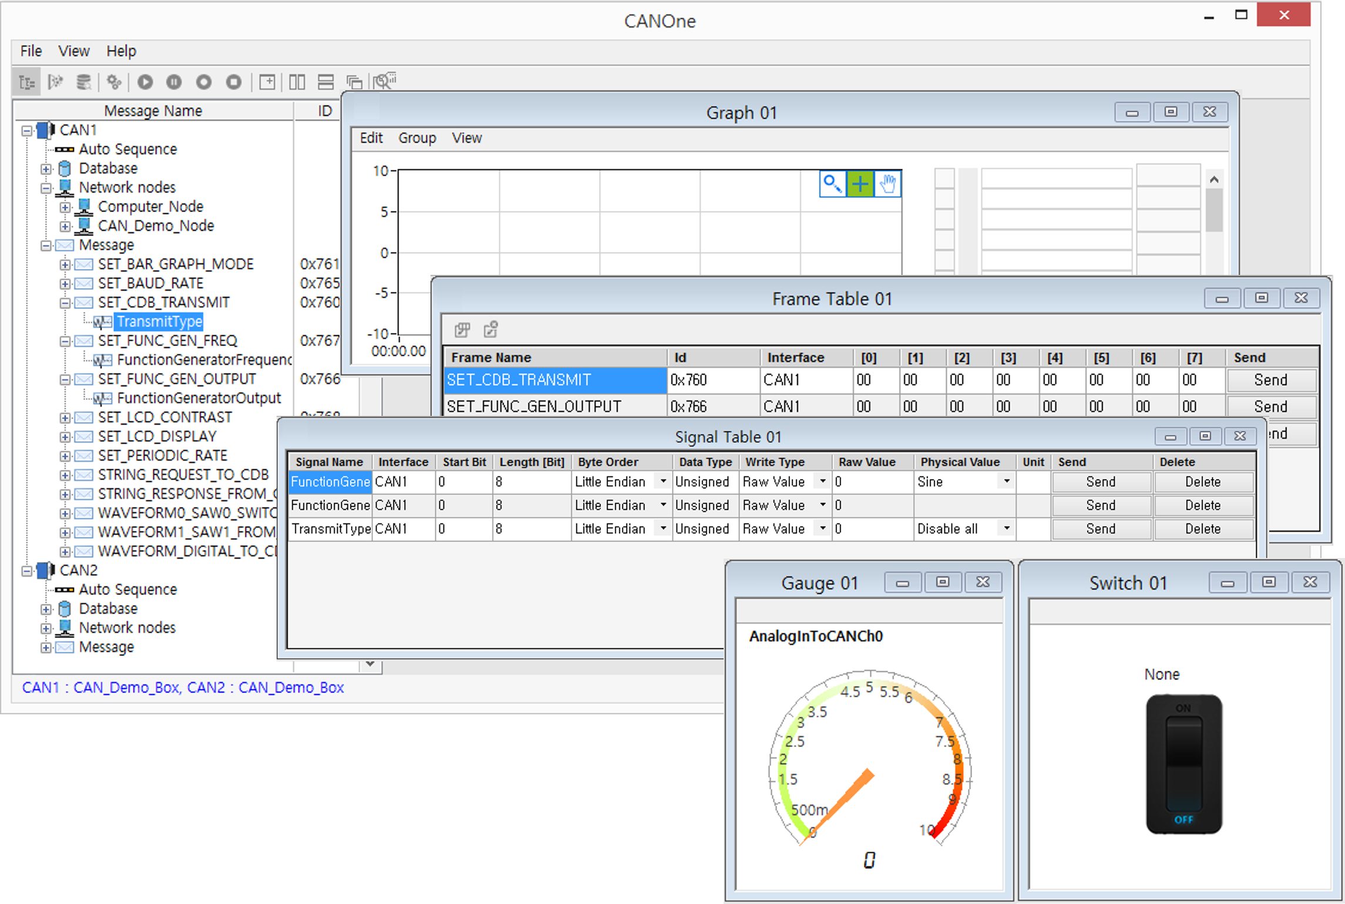1345x904 pixels.
Task: Select the pan hand tool in graph
Action: pos(887,184)
